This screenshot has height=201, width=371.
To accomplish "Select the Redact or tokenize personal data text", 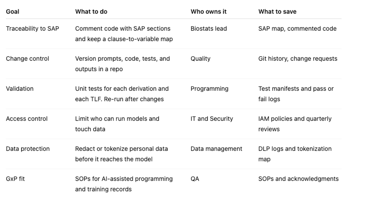I will 121,149.
